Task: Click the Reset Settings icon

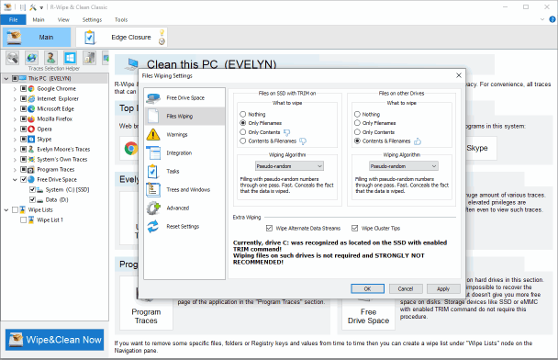Action: (153, 227)
